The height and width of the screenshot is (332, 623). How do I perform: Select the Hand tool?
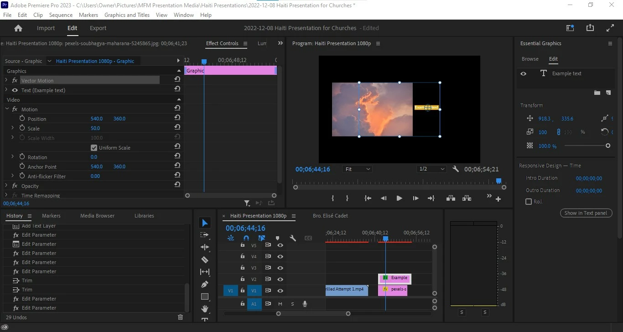pyautogui.click(x=205, y=309)
